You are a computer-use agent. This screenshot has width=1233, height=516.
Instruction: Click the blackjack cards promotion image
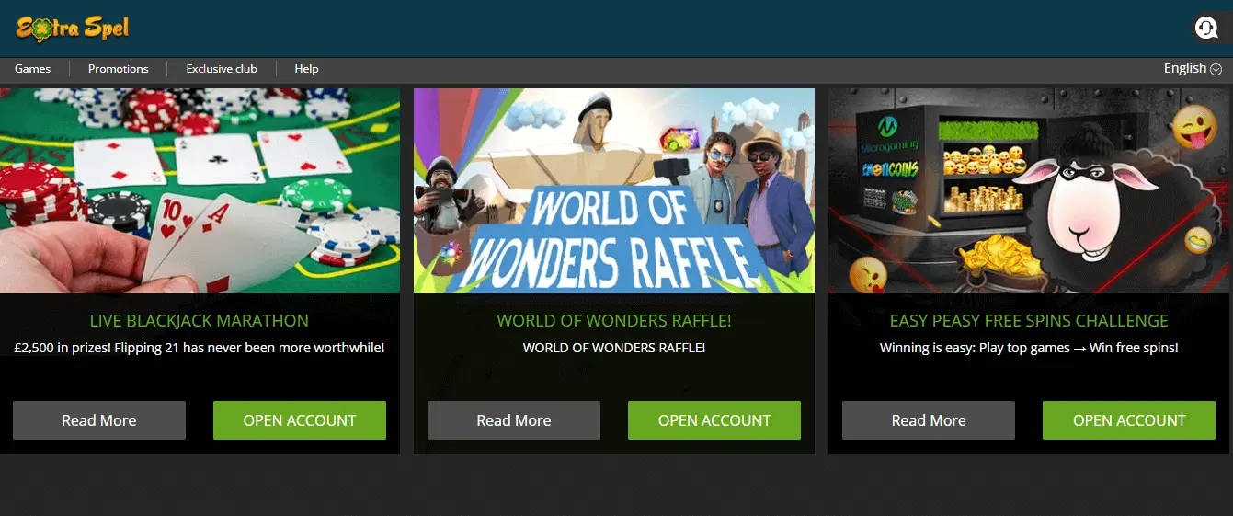[200, 190]
